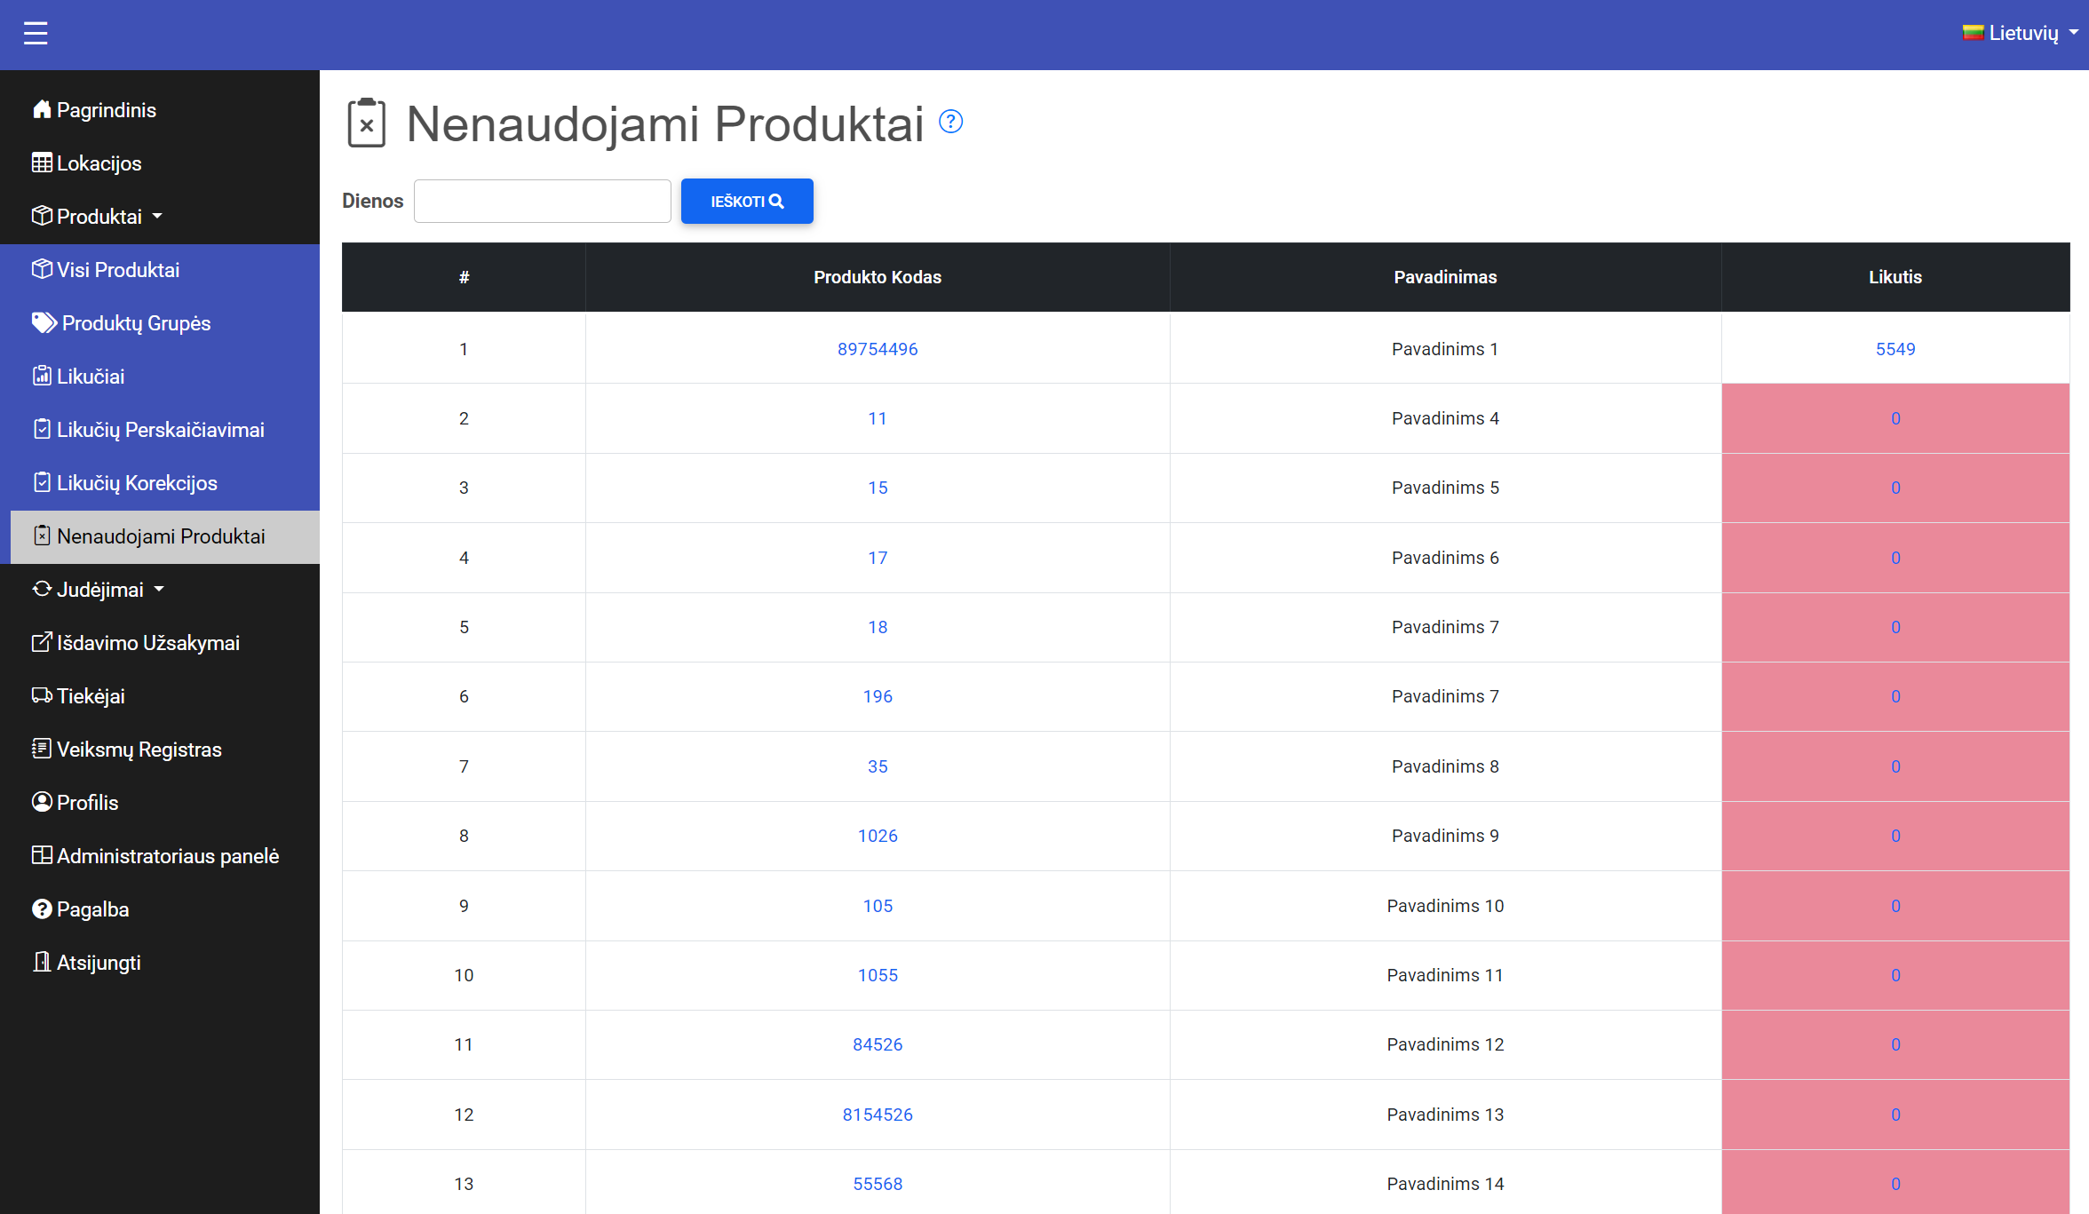Click the Produktų Grupės tags icon
2089x1214 pixels.
(x=44, y=322)
